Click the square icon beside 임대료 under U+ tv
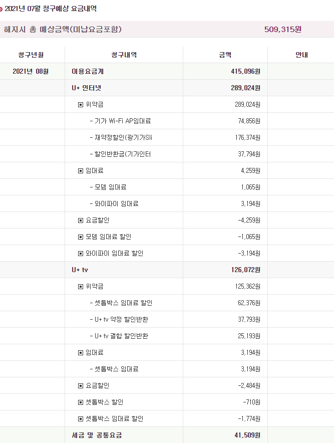Image resolution: width=334 pixels, height=443 pixels. click(x=81, y=352)
